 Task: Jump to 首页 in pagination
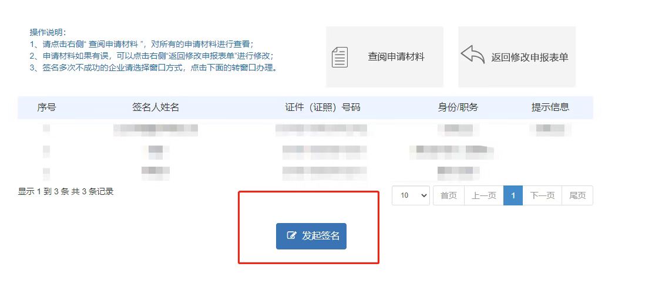(x=449, y=195)
